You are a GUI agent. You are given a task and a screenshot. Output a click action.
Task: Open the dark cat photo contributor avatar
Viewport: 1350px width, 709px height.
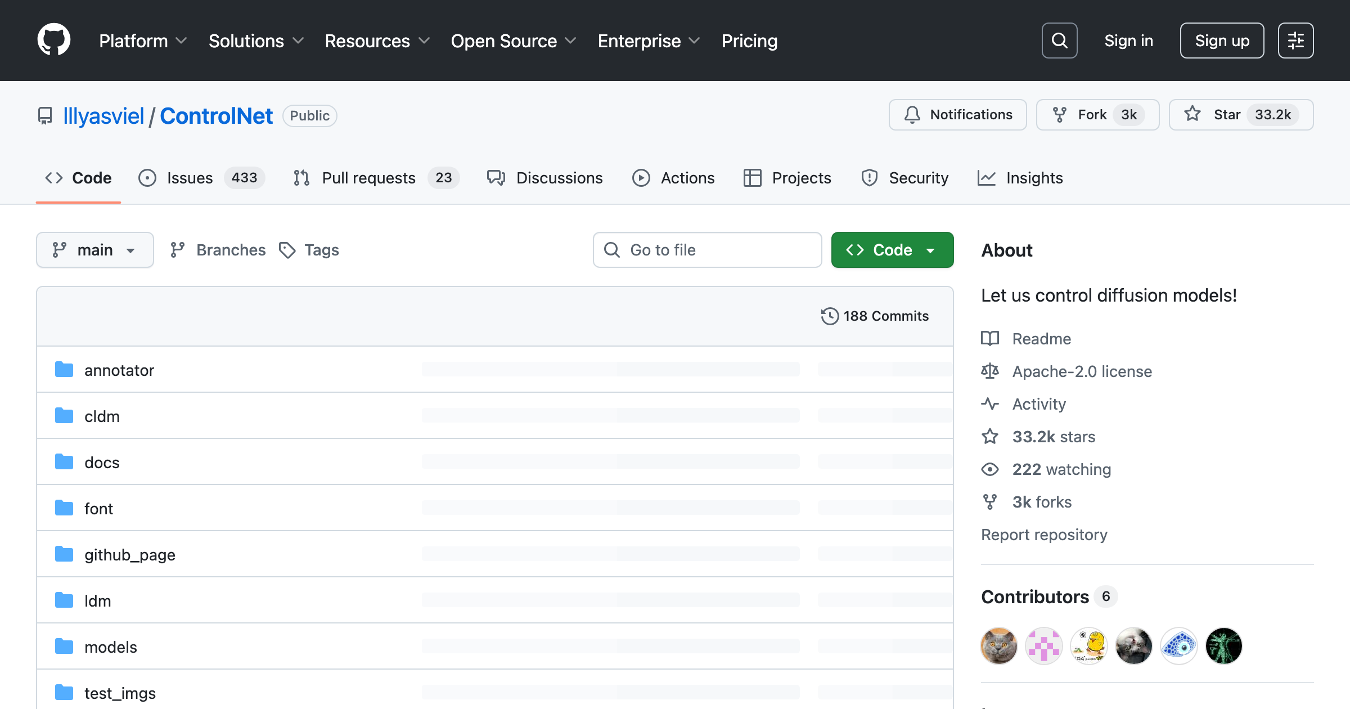point(1134,646)
